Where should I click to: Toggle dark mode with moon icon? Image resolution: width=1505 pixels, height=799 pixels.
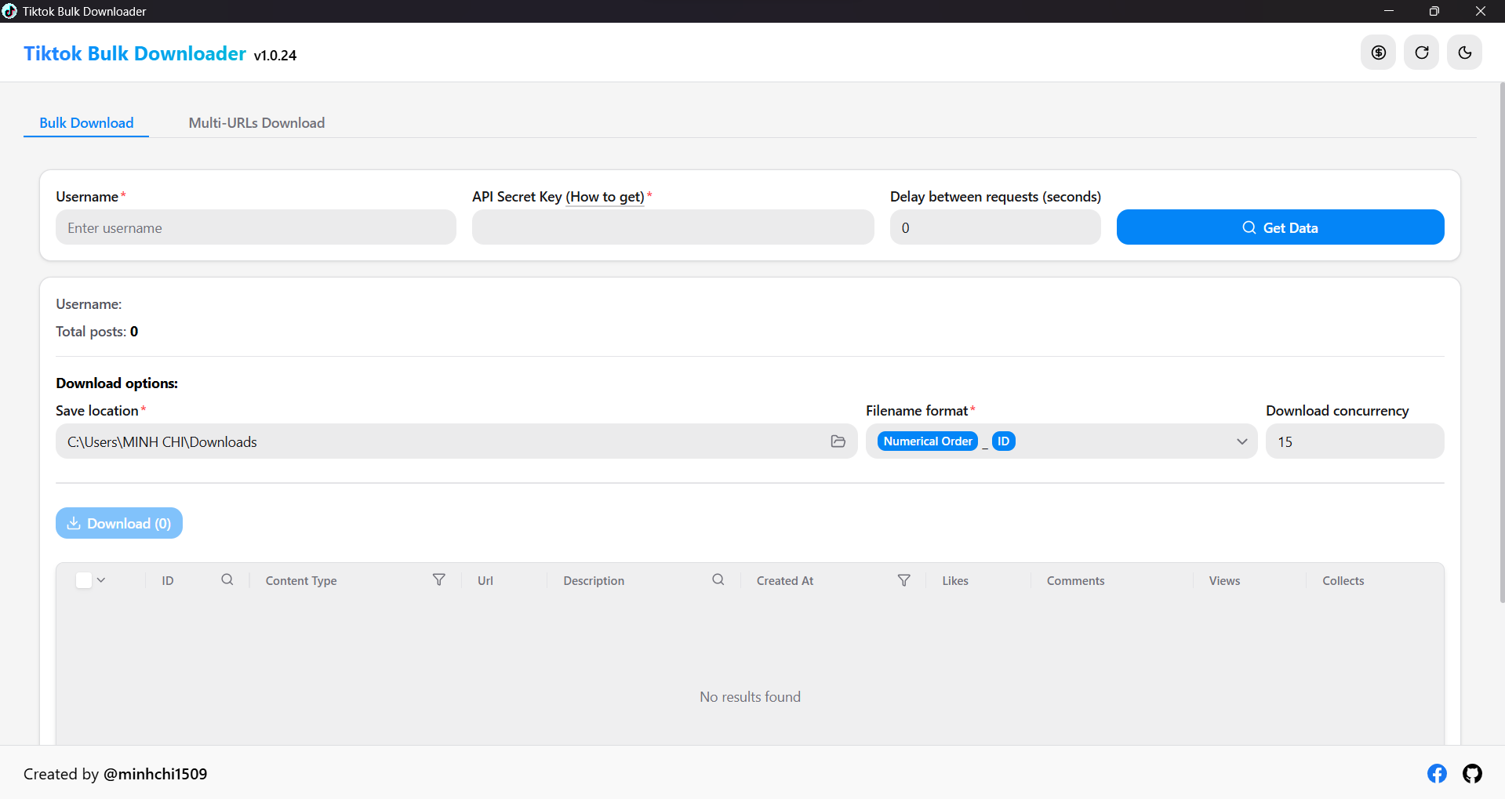[1464, 53]
